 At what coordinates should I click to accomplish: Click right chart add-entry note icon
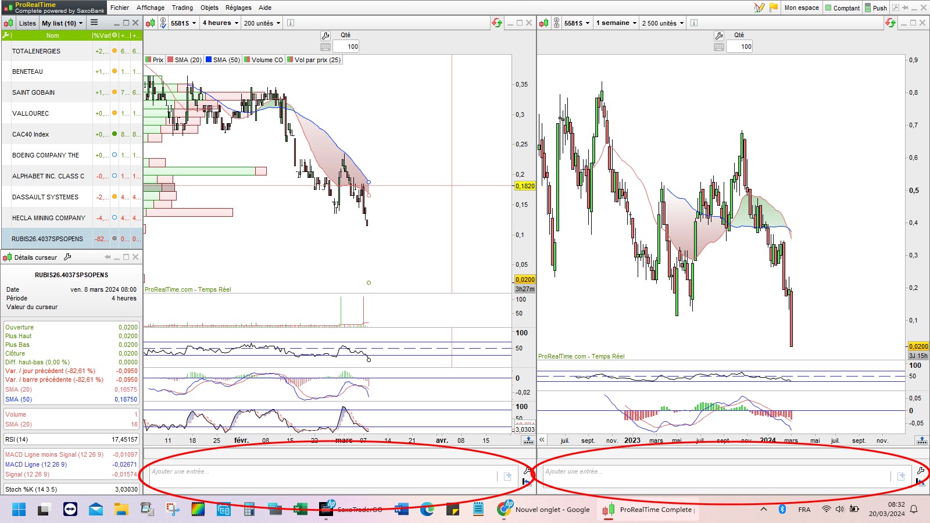(x=901, y=477)
